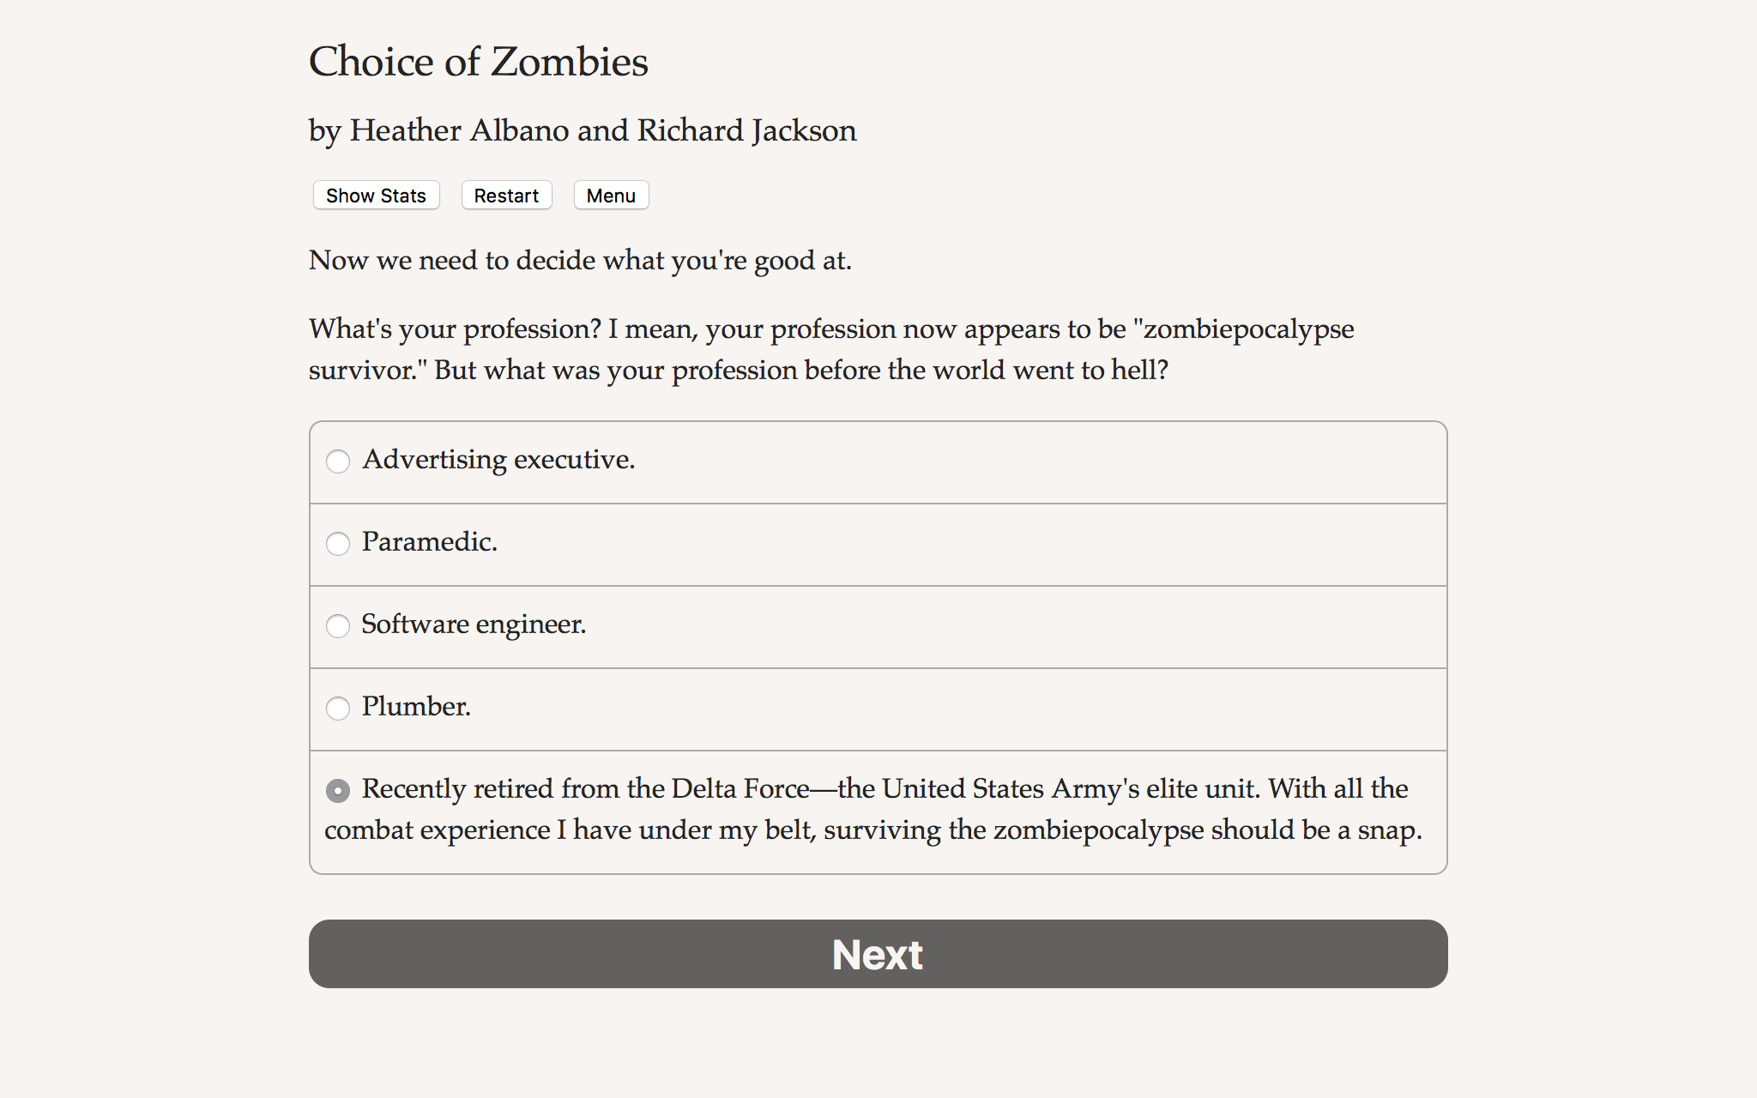Viewport: 1757px width, 1098px height.
Task: Click the "Software engineer." option text
Action: 474,624
